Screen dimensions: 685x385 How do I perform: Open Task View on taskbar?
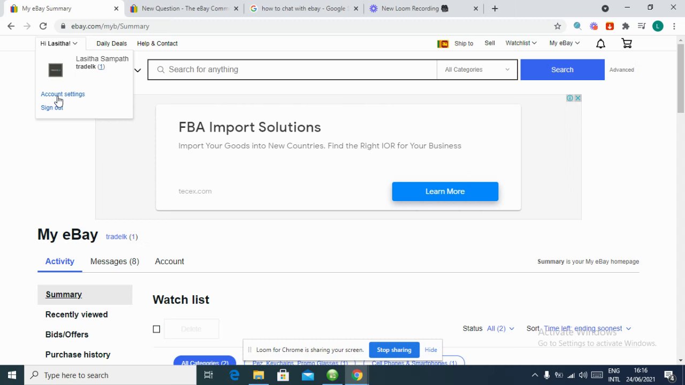(209, 375)
